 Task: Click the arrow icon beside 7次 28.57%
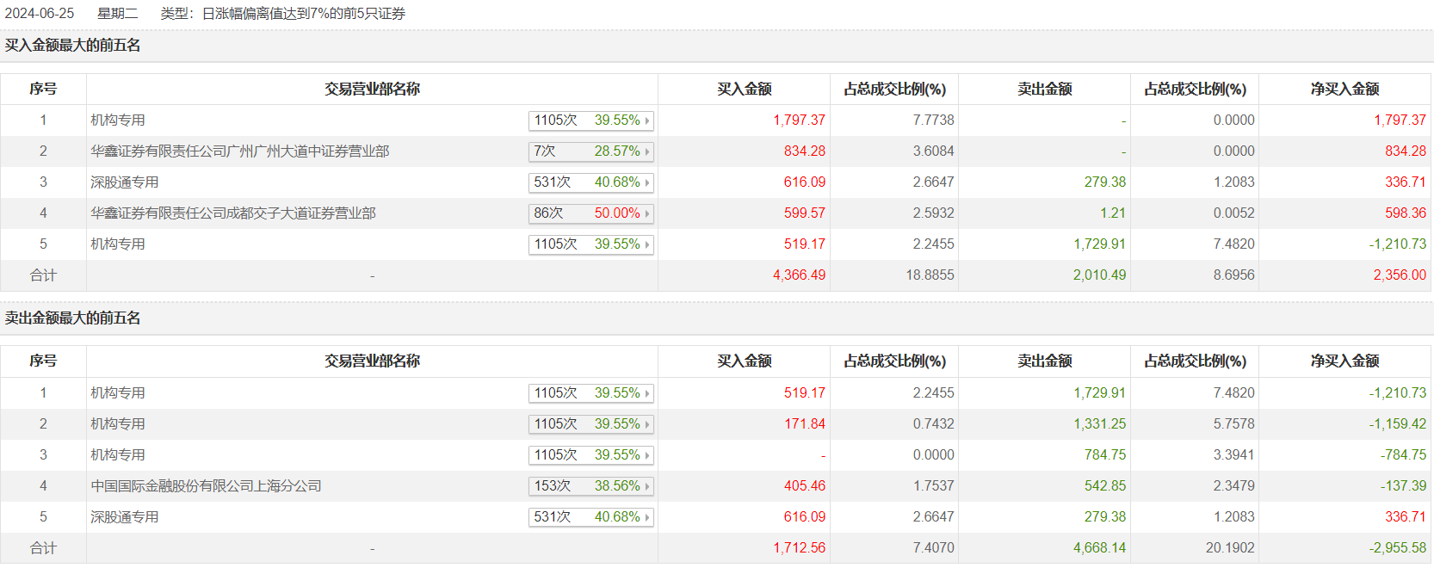click(647, 151)
